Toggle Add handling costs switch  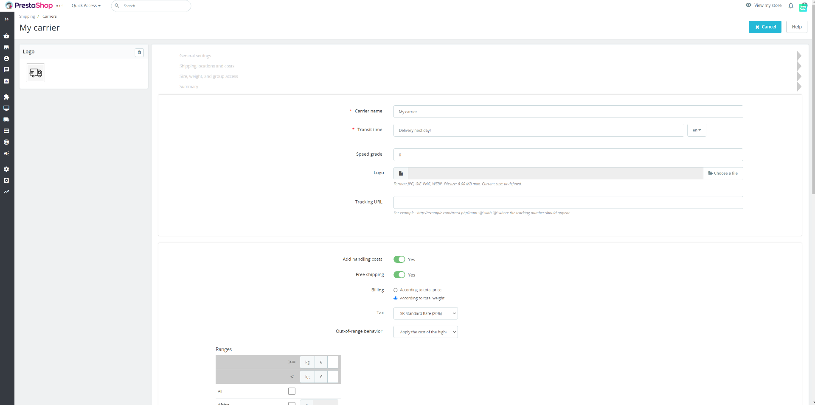(x=399, y=260)
